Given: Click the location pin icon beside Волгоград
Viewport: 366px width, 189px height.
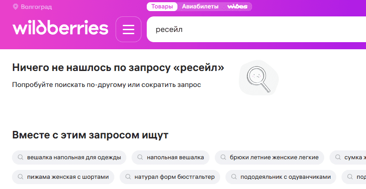Looking at the screenshot, I should 16,7.
